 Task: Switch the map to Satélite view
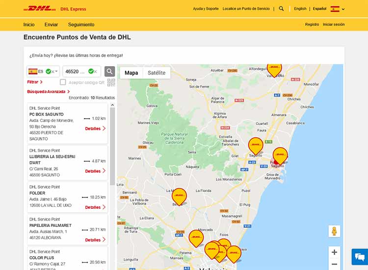pos(157,73)
